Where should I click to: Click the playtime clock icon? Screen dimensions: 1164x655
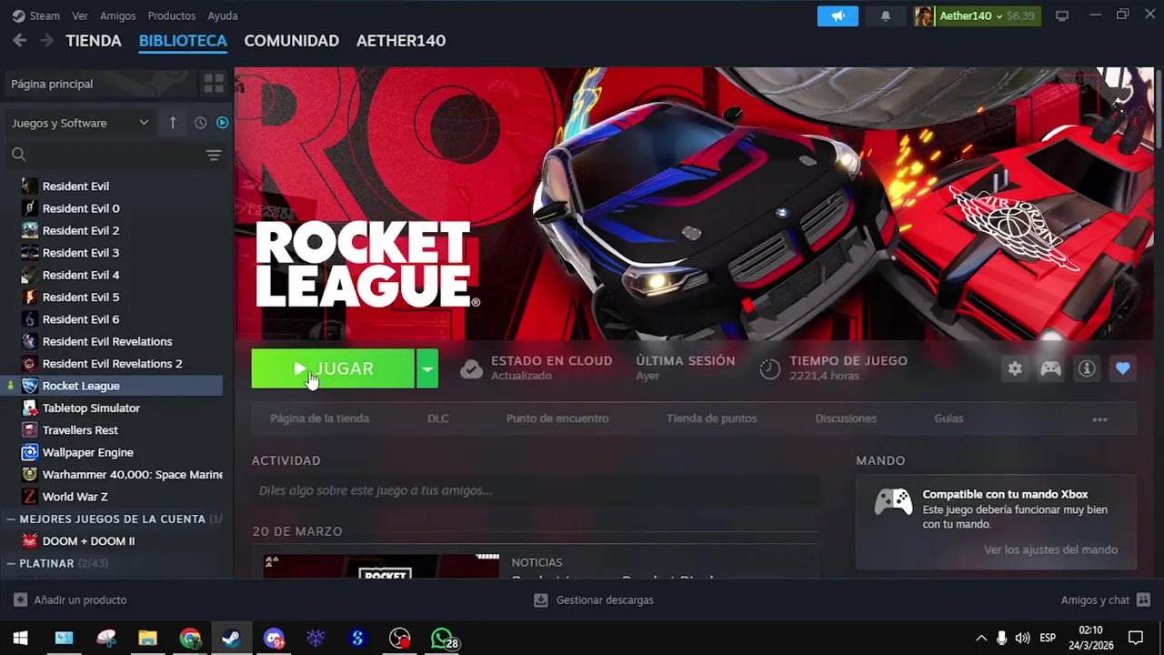point(770,368)
